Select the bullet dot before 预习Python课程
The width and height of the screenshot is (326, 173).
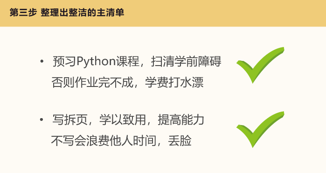pos(42,61)
